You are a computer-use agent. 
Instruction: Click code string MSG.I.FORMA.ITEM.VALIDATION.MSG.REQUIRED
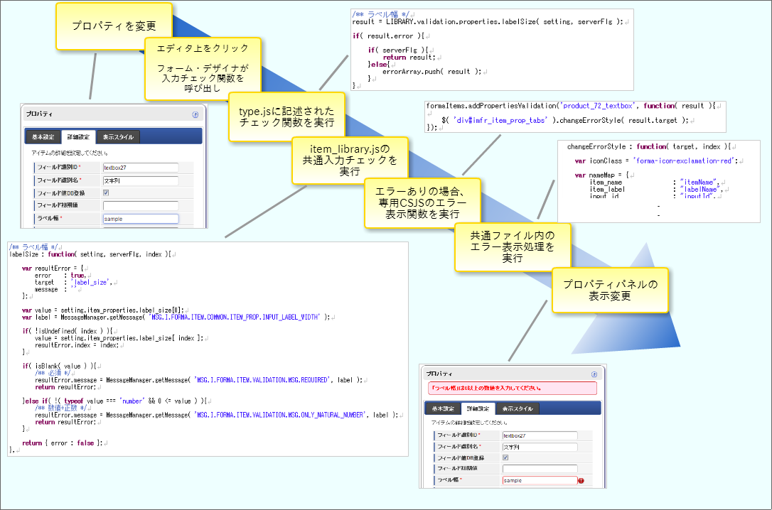263,380
